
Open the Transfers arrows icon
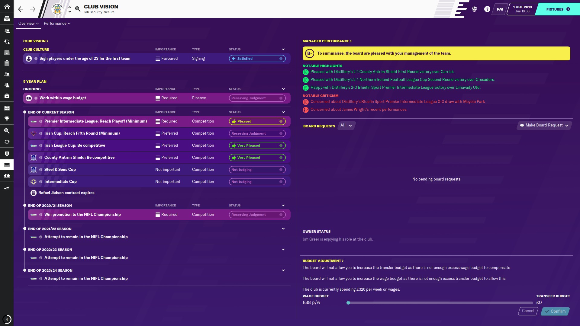coord(7,142)
